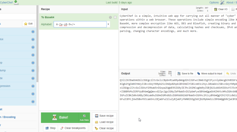Click inside the Alphabet text field

tap(80, 24)
